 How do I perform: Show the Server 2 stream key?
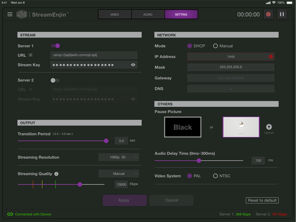click(133, 99)
